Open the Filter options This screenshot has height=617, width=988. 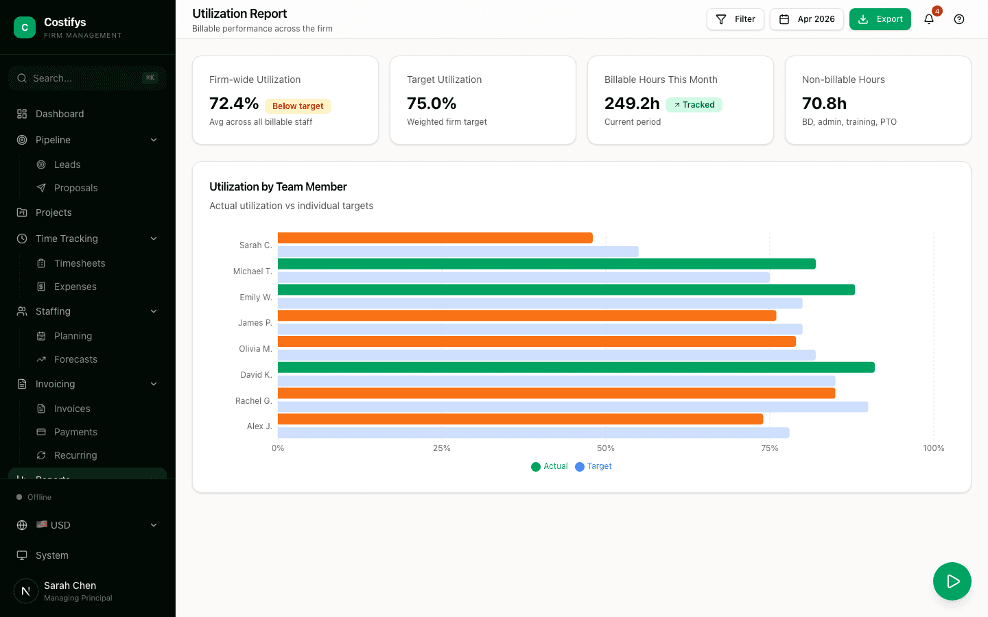tap(735, 19)
